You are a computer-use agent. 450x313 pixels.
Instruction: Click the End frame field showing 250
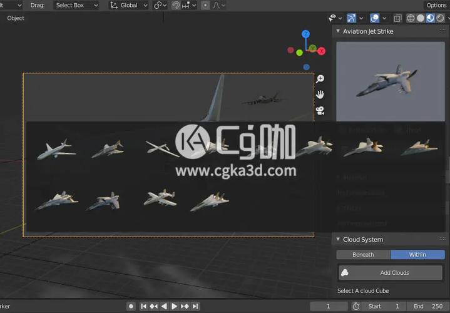[428, 306]
